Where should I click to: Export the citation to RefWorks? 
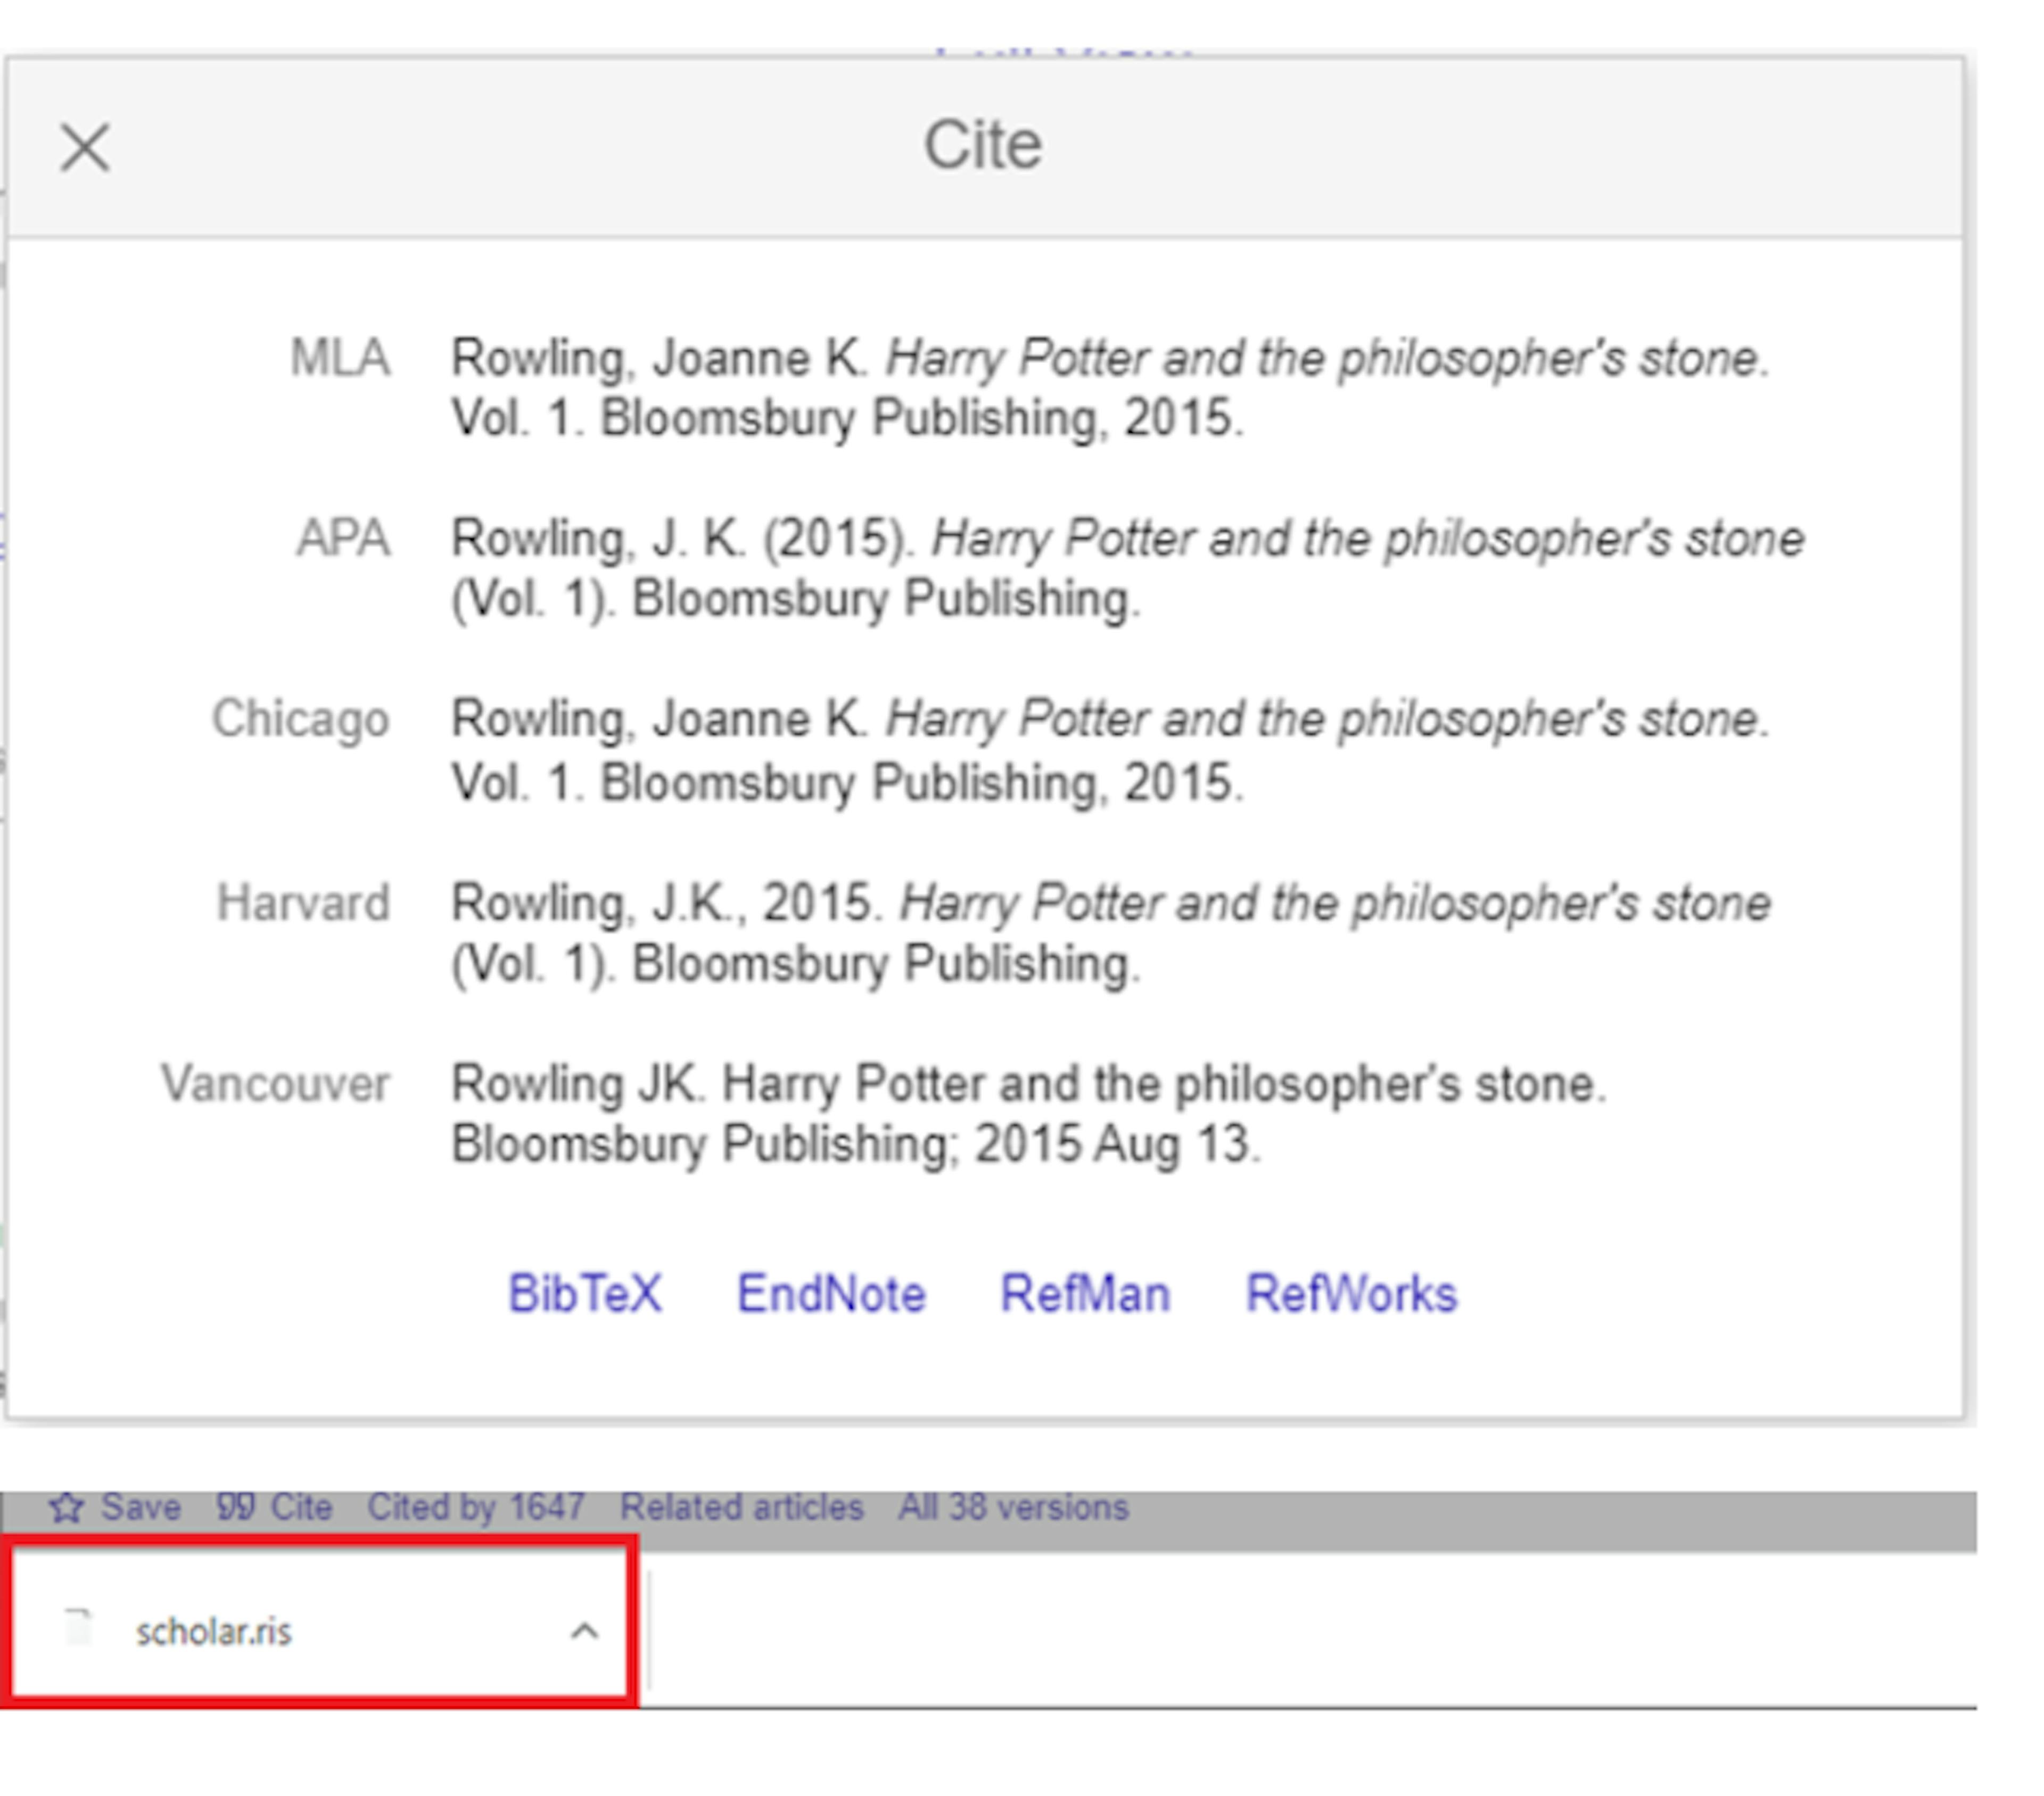point(1351,1294)
